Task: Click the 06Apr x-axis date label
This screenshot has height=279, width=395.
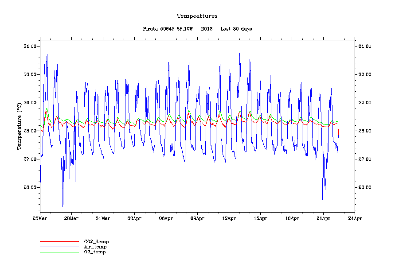Action: [x=166, y=218]
